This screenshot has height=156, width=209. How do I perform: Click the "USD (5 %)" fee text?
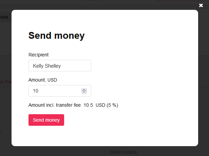107,105
